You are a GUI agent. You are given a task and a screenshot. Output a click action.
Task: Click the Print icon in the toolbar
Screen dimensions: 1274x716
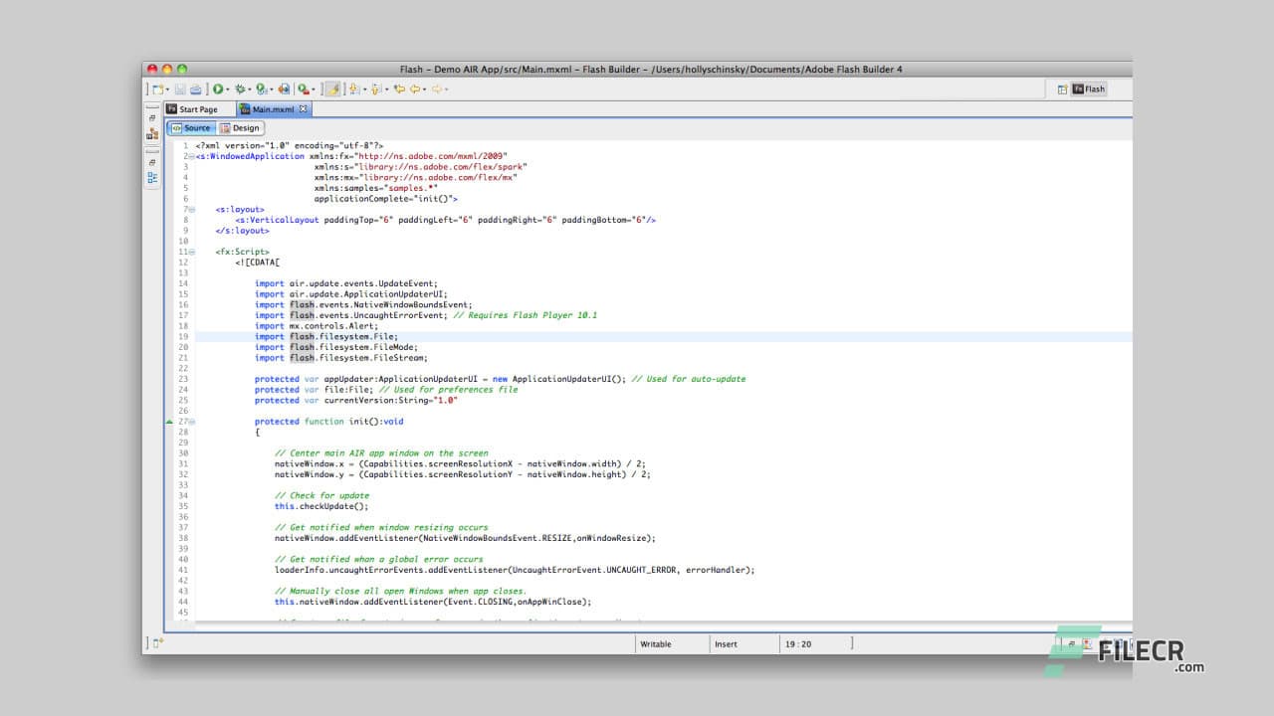coord(195,89)
